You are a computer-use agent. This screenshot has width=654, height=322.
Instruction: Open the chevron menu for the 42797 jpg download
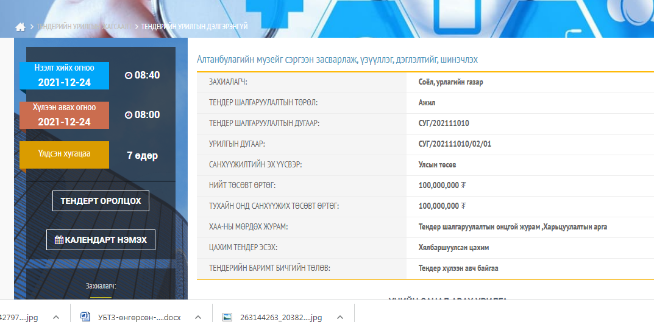(55, 317)
